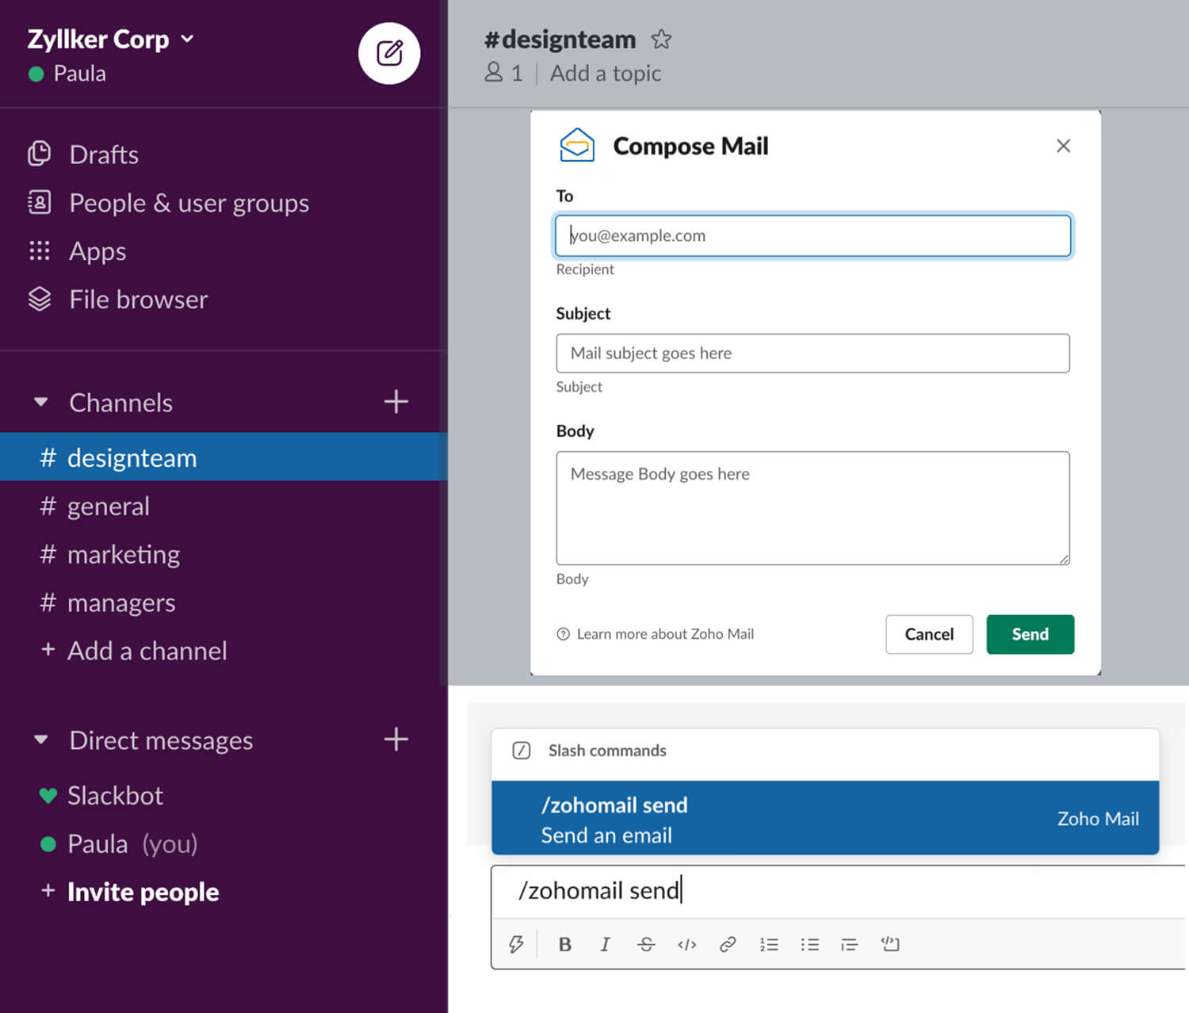
Task: Apply strikethrough formatting to message
Action: pyautogui.click(x=646, y=944)
